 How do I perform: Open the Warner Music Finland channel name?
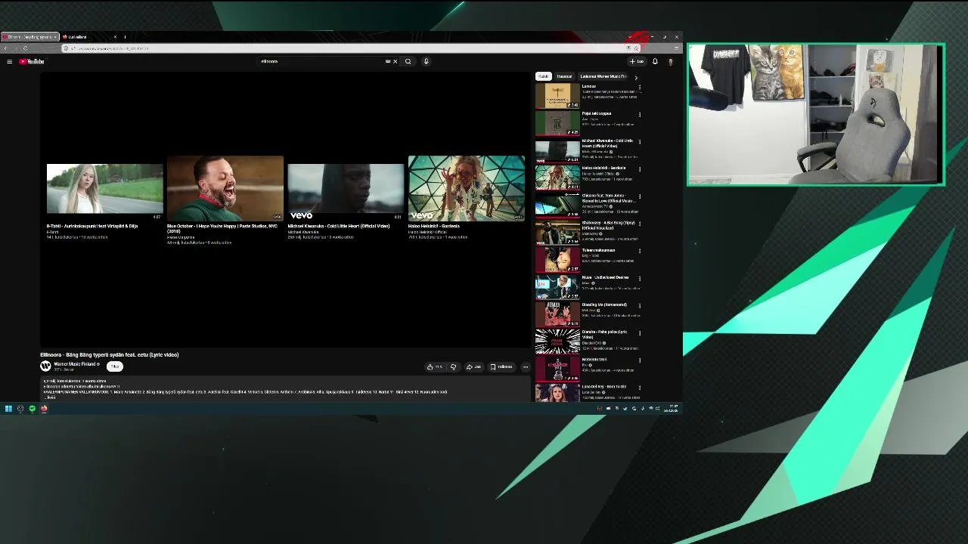(74, 364)
